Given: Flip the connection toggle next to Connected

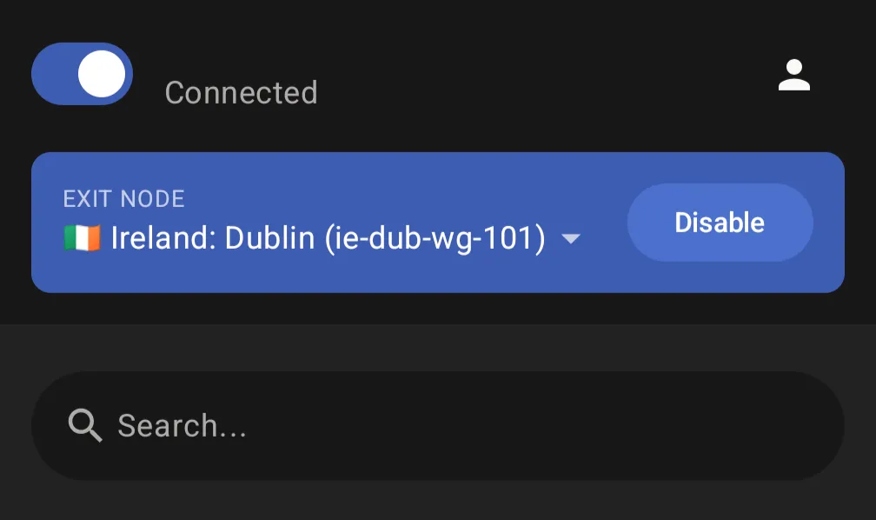Looking at the screenshot, I should tap(82, 74).
